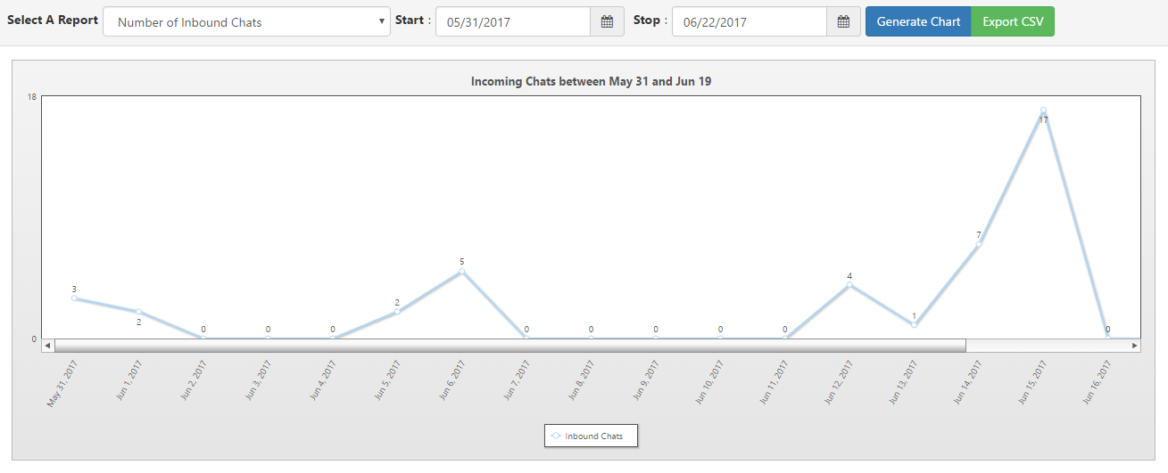Click the May 31 data point valued 3
The image size is (1168, 473).
(x=74, y=298)
